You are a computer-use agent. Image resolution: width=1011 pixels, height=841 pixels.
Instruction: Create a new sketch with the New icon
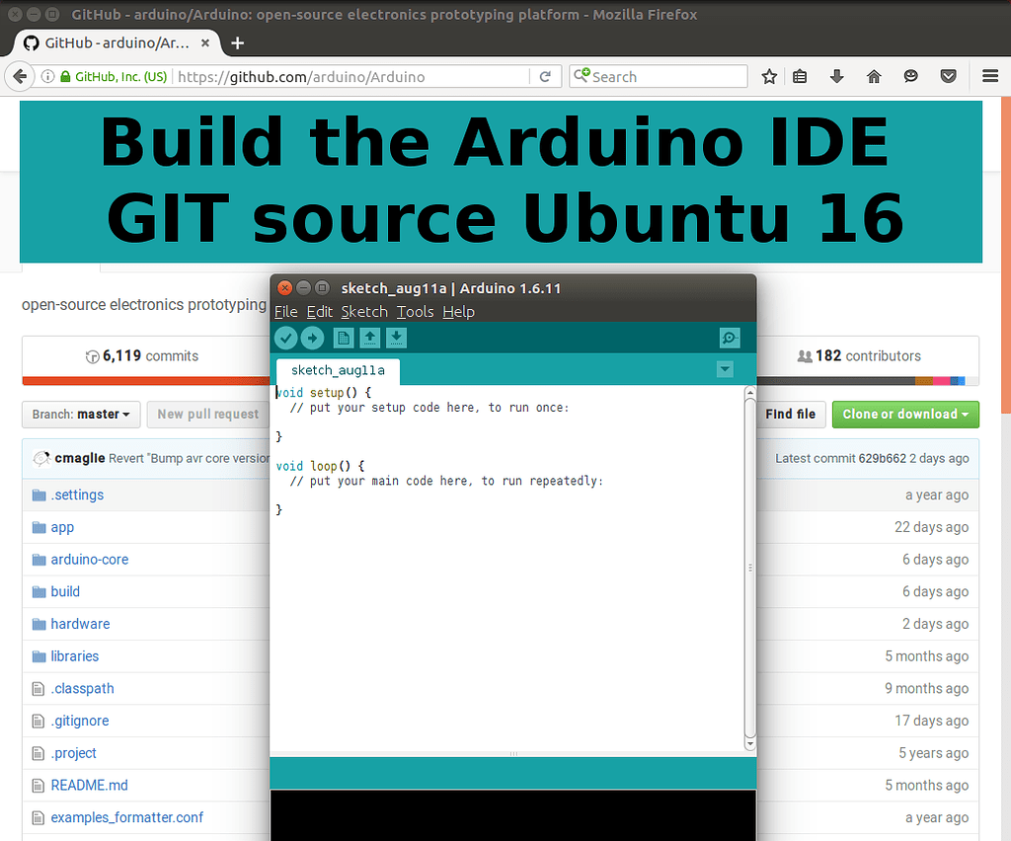tap(343, 338)
